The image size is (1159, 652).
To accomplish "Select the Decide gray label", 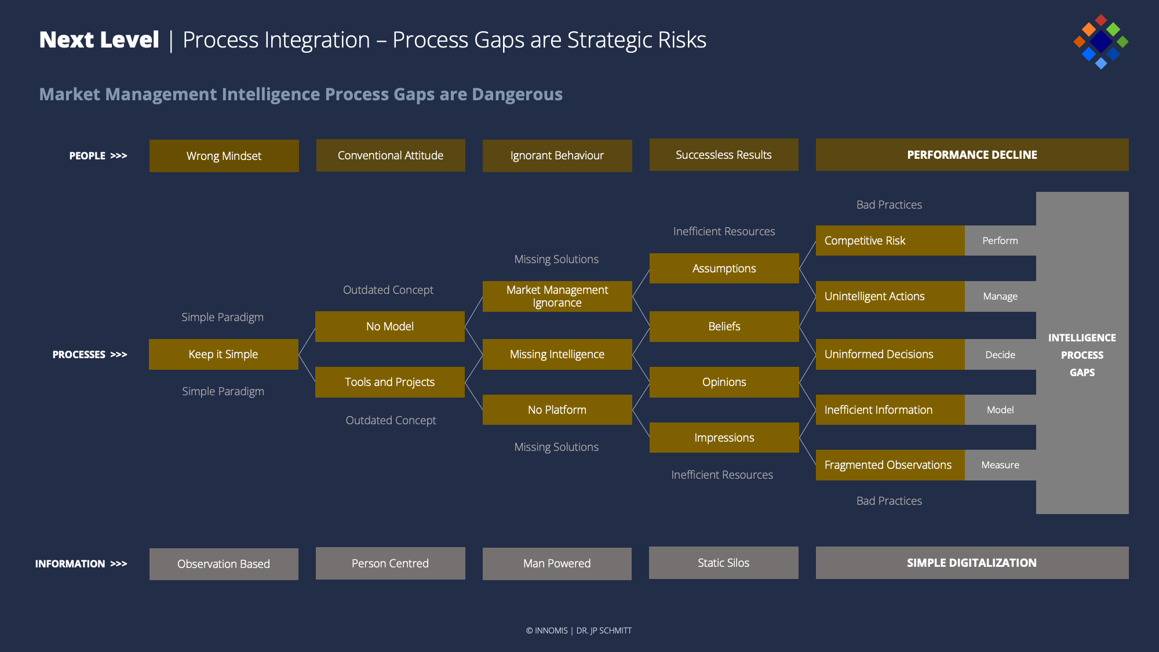I will (1000, 354).
